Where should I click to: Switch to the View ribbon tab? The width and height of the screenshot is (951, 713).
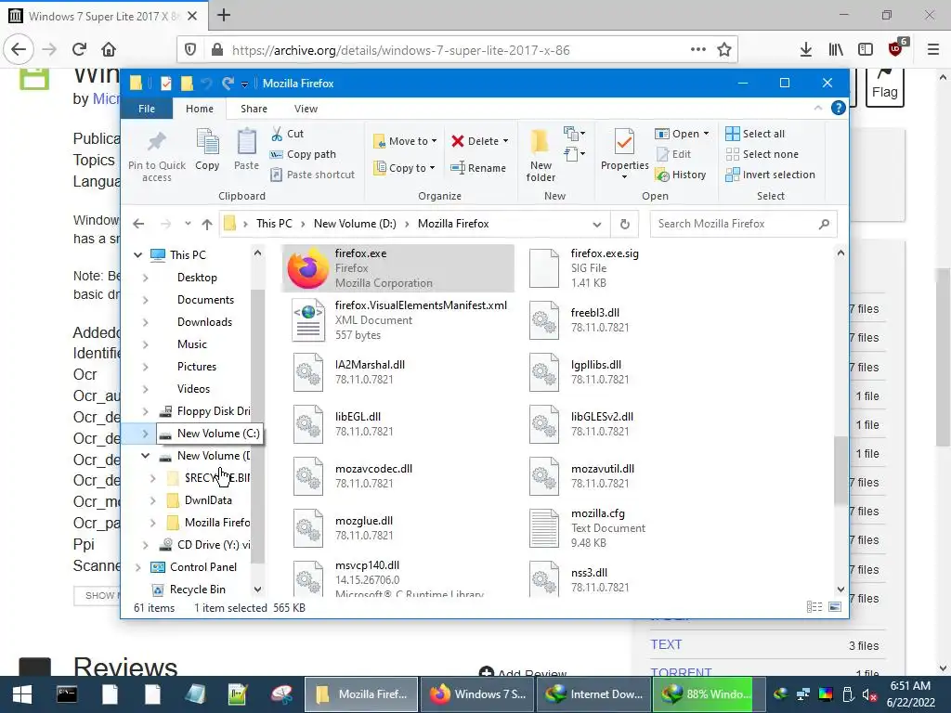(x=306, y=109)
